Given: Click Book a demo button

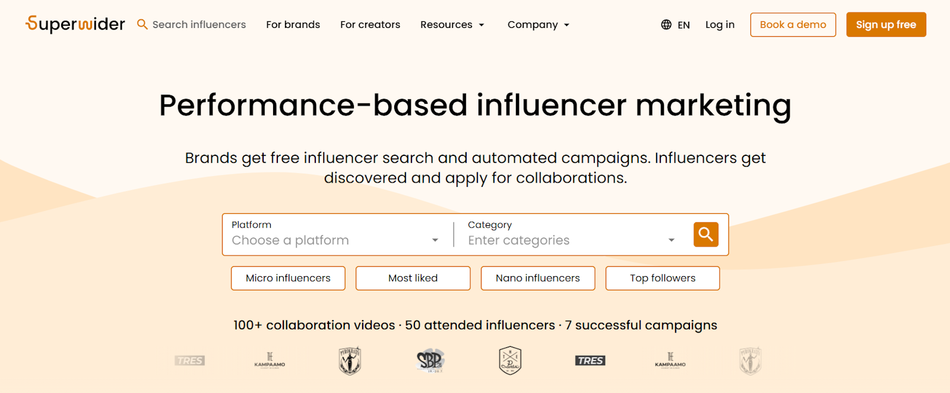Looking at the screenshot, I should 793,25.
